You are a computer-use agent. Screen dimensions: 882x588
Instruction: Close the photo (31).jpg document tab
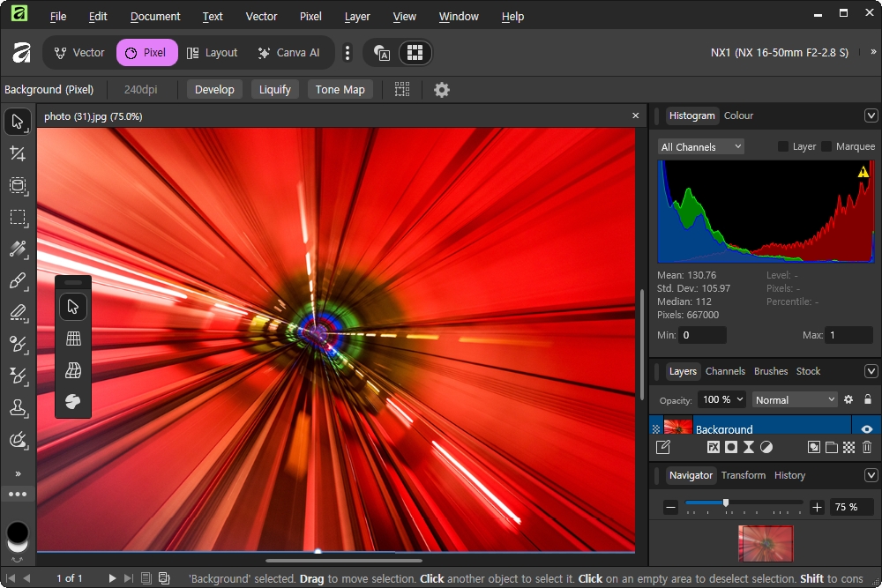[636, 115]
